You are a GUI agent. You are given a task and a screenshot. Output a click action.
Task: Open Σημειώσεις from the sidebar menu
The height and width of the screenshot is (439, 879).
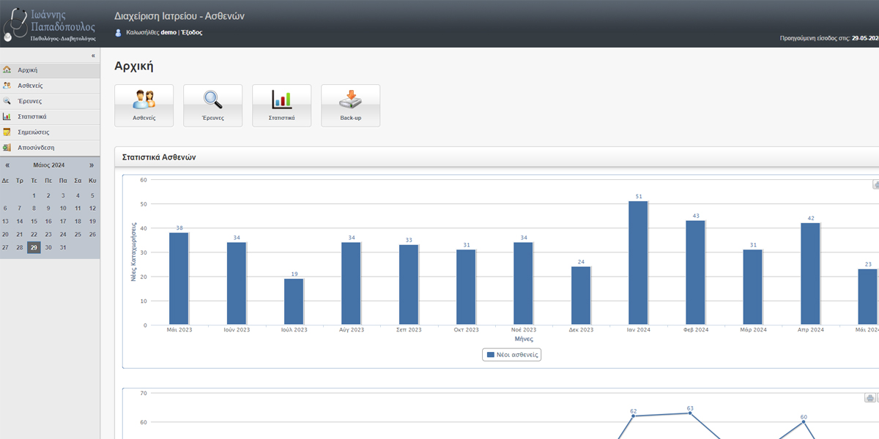click(50, 132)
